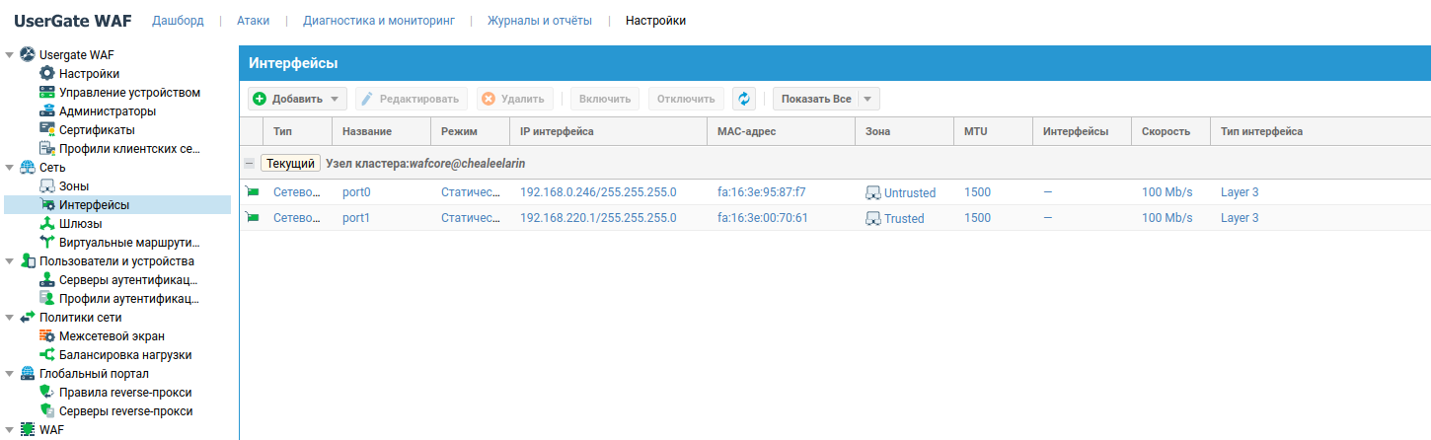Click IP 192.168.0.246/255.255.255.0
The width and height of the screenshot is (1431, 440).
tap(598, 192)
